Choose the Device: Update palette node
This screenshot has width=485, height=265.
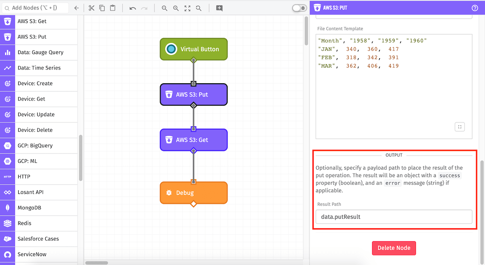click(x=39, y=115)
